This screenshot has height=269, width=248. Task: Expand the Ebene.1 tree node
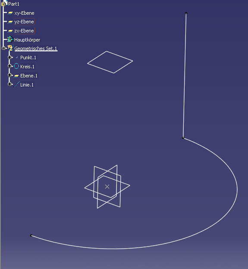[9, 75]
